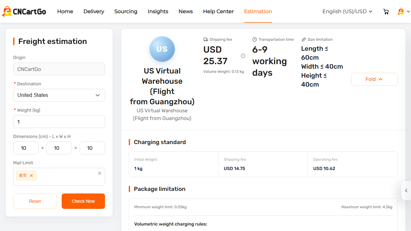This screenshot has width=411, height=231.
Task: Clear all Mail Limit selections
Action: (100, 173)
